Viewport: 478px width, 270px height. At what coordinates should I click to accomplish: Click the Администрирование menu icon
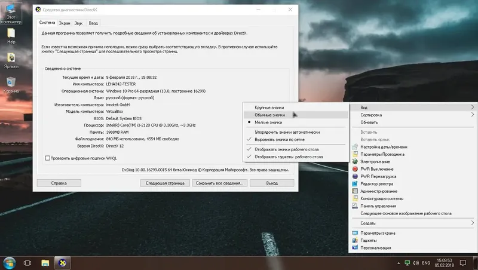pos(355,191)
